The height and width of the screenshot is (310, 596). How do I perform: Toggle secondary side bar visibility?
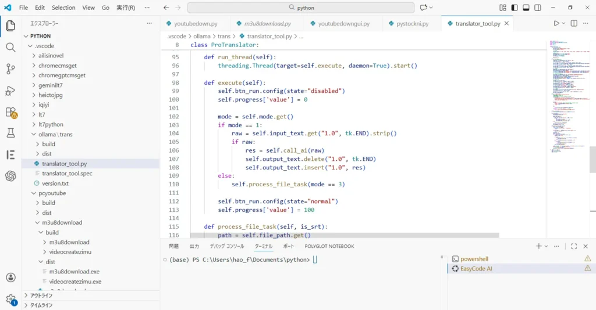(x=537, y=8)
